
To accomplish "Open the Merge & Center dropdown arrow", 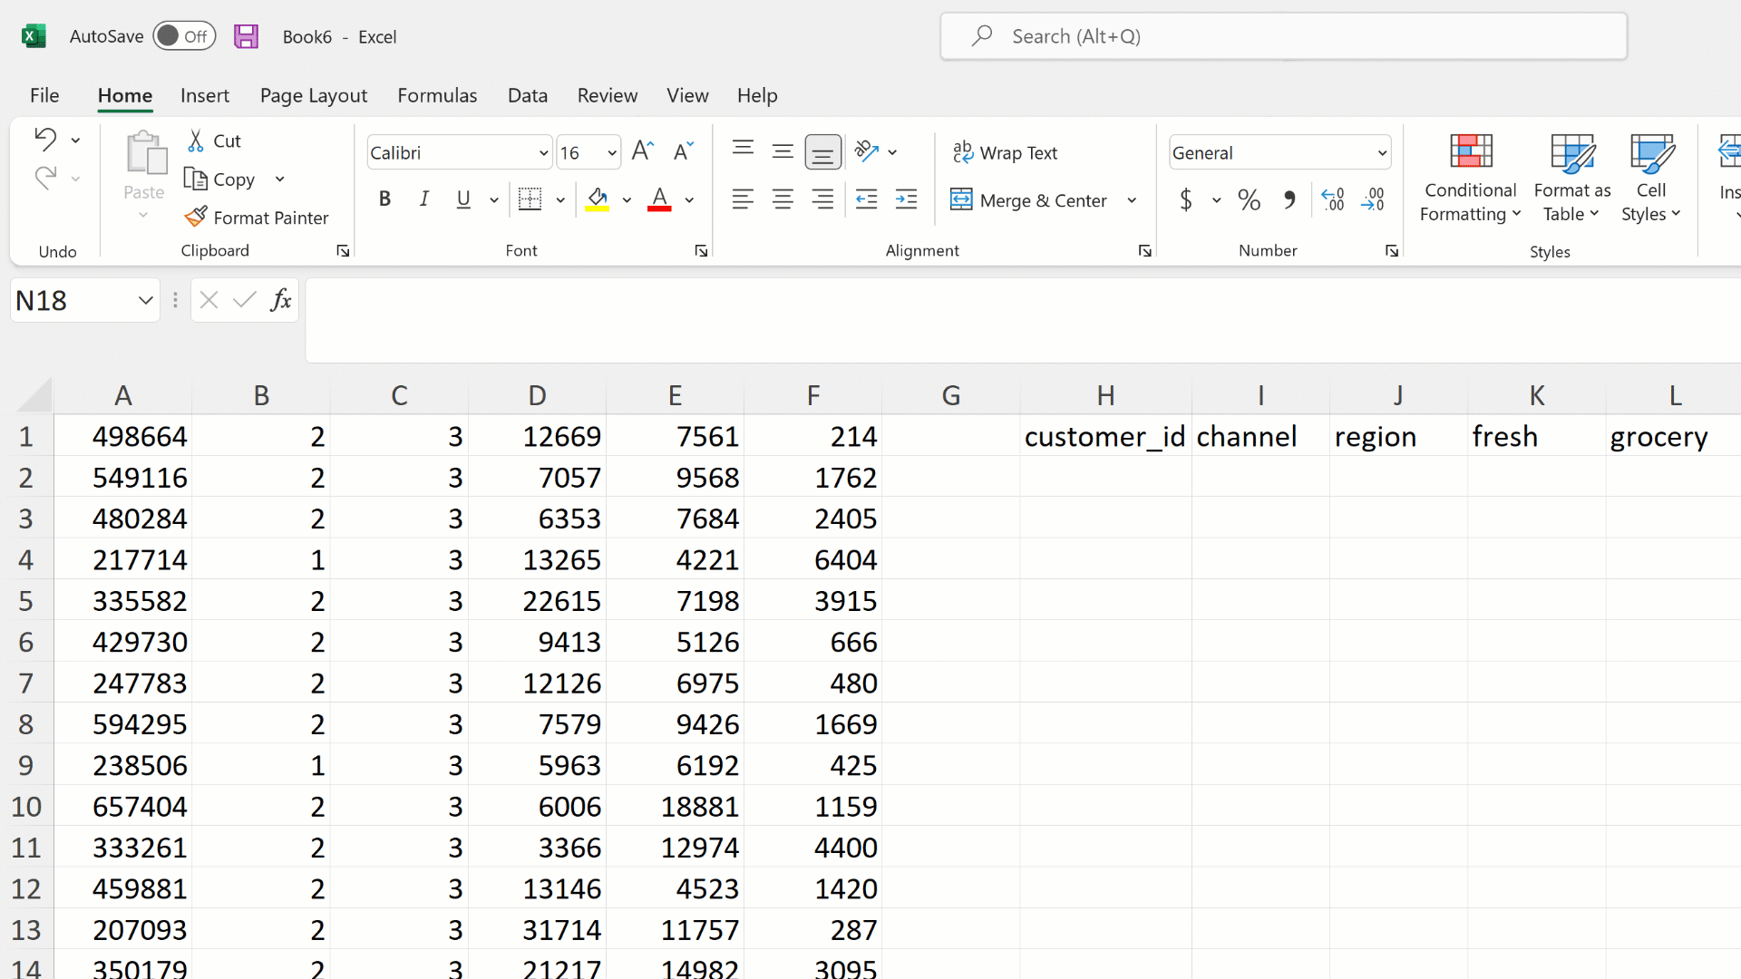I will [x=1132, y=200].
